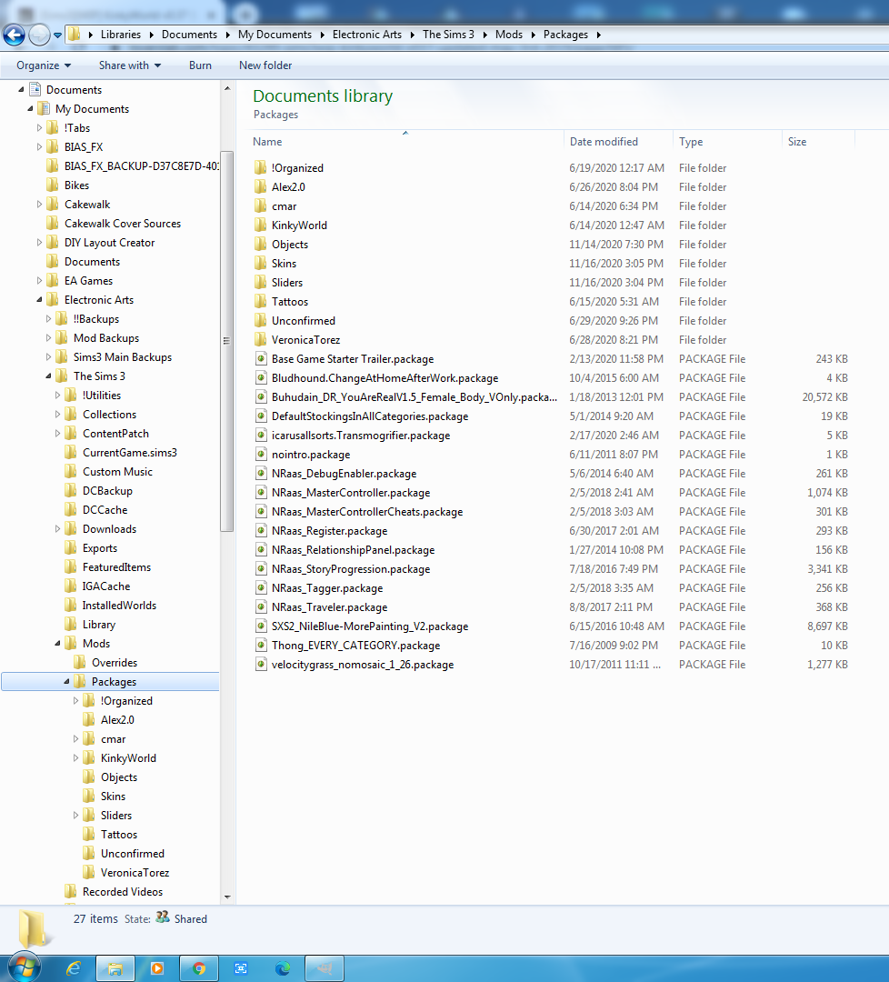
Task: Open dropdown after Mods in address bar
Action: (533, 35)
